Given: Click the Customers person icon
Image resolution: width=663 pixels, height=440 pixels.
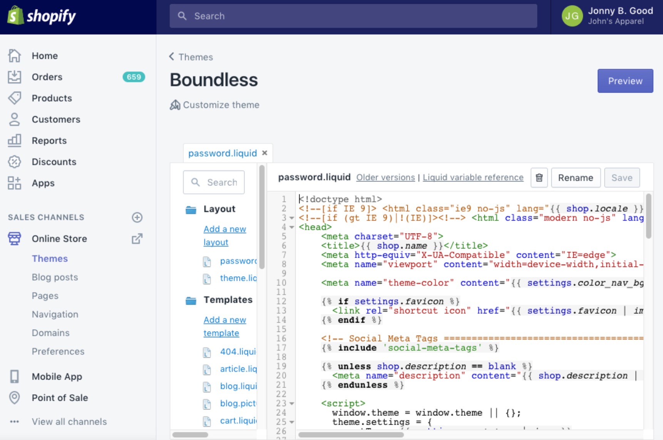Looking at the screenshot, I should [14, 119].
